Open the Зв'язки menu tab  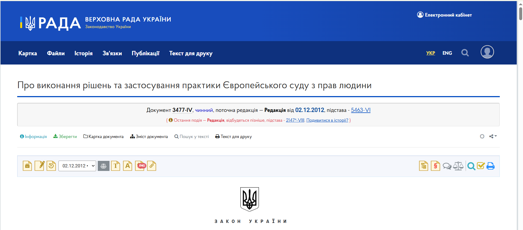click(x=112, y=53)
